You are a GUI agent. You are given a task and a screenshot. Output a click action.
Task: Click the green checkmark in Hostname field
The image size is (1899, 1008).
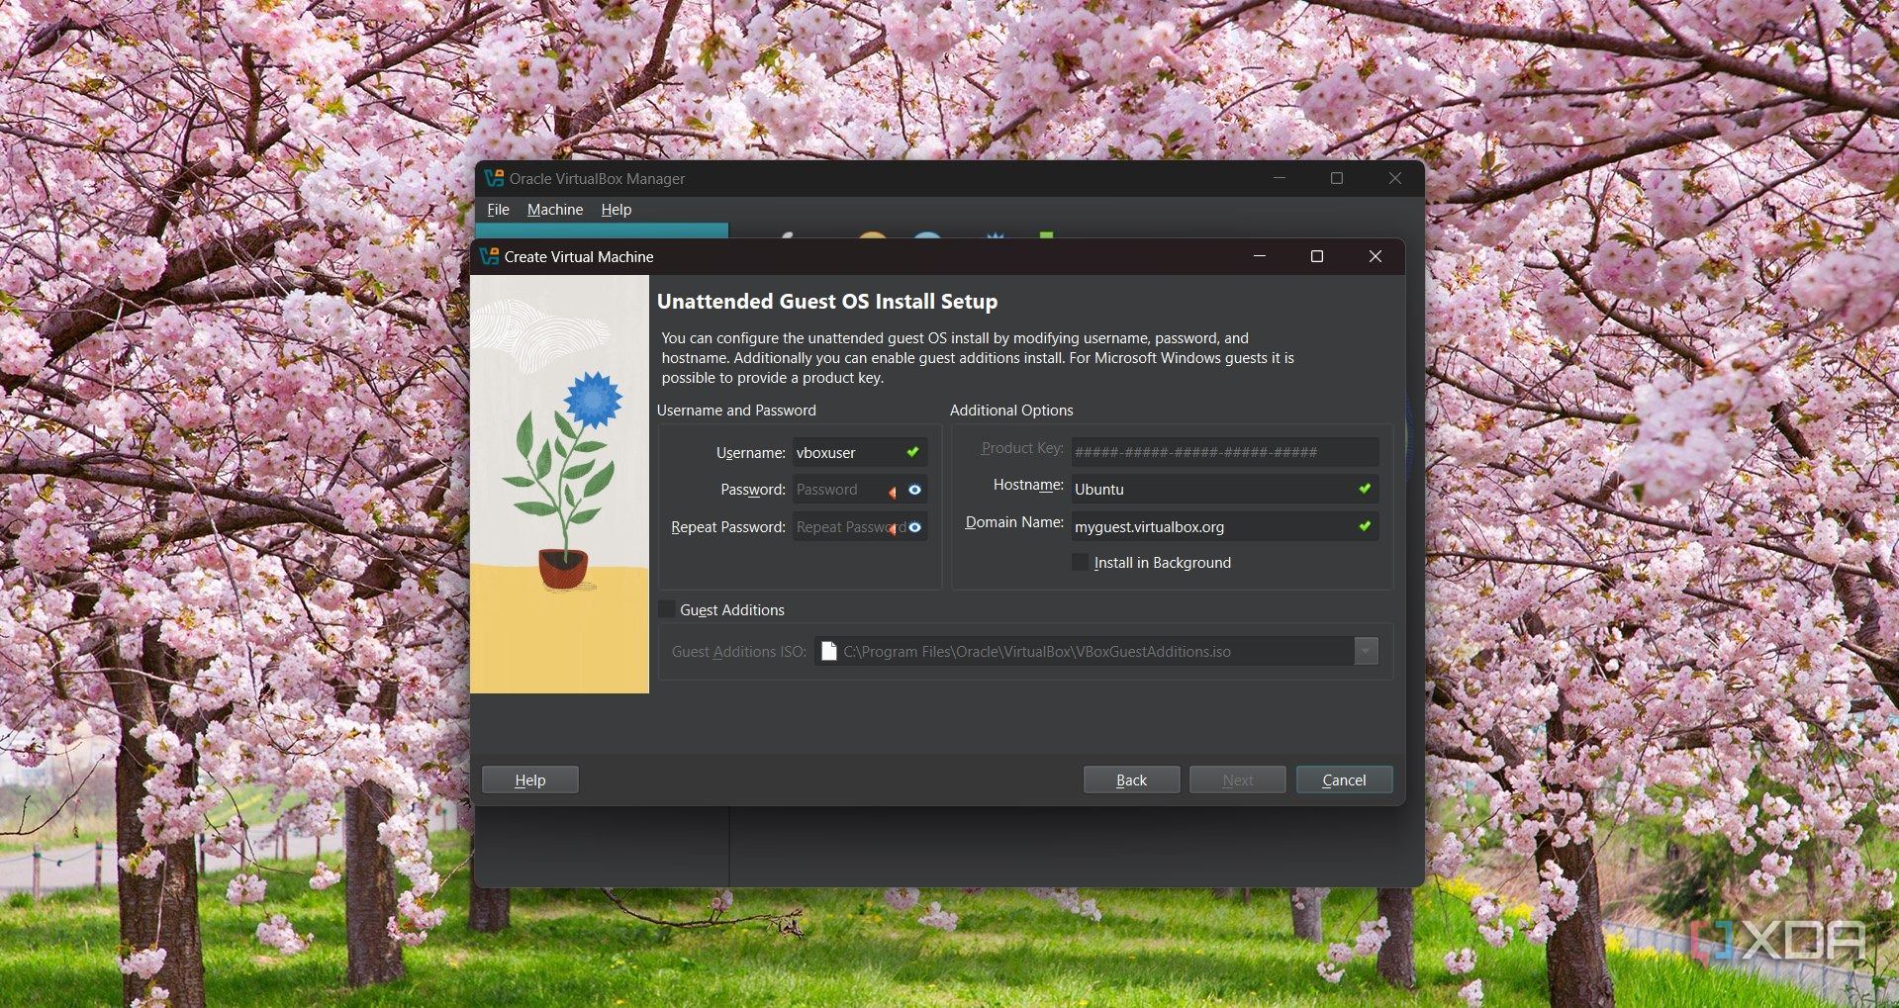pyautogui.click(x=1365, y=489)
